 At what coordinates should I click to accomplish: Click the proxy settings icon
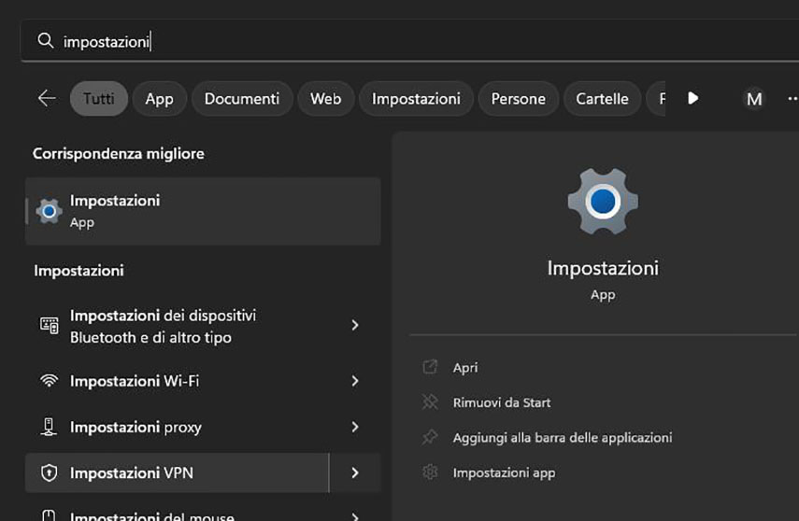click(x=50, y=427)
